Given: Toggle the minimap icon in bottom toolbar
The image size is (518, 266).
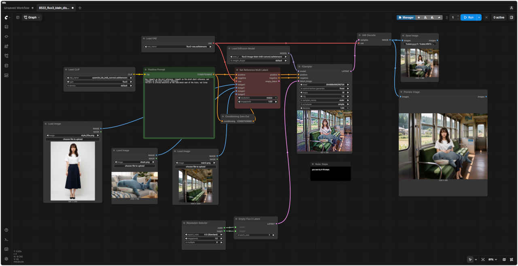Looking at the screenshot, I should (x=504, y=259).
